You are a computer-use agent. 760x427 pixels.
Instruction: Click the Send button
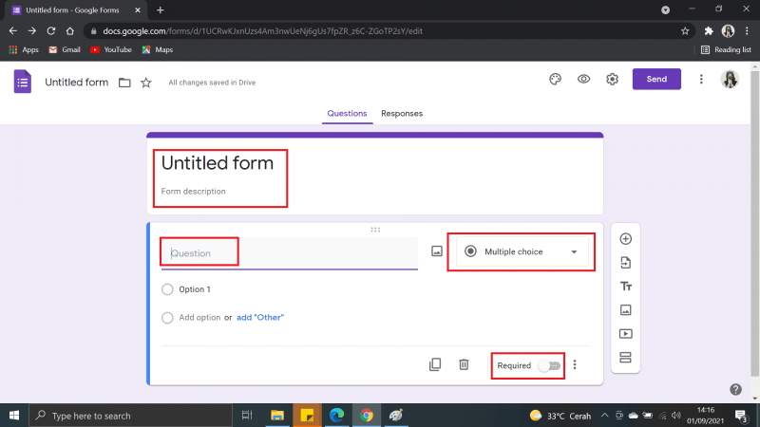click(x=656, y=79)
